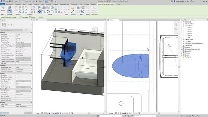The image size is (208, 117).
Task: Click the Cope tool icon in Geometry
Action: pyautogui.click(x=23, y=7)
